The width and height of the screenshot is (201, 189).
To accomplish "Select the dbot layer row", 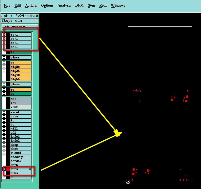I will tap(21, 149).
